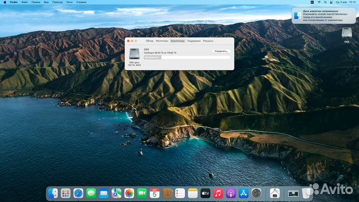
Task: Open the Finder menu in menu bar
Action: click(x=14, y=2)
